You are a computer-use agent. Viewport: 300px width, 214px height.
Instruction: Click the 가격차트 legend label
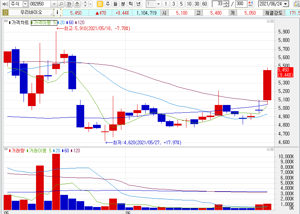(20, 22)
